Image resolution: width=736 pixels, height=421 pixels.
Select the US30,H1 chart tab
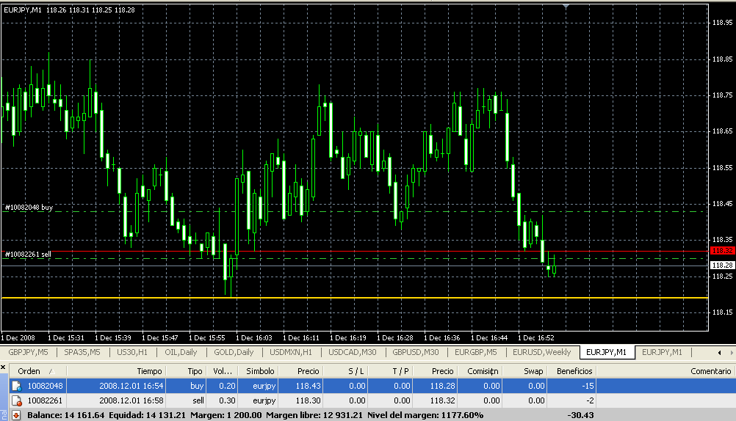tap(131, 352)
